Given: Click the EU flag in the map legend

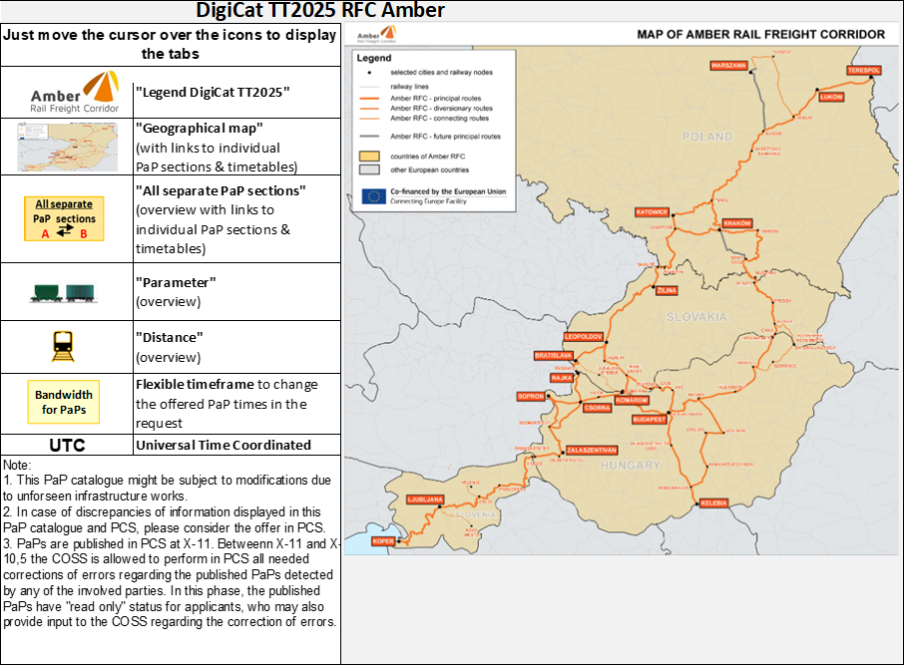Looking at the screenshot, I should pos(373,196).
